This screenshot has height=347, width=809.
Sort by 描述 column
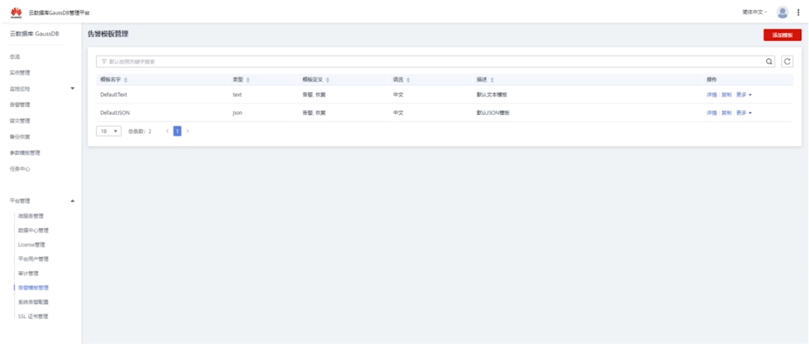click(x=492, y=80)
